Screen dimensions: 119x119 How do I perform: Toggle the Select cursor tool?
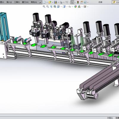(x=72, y=2)
